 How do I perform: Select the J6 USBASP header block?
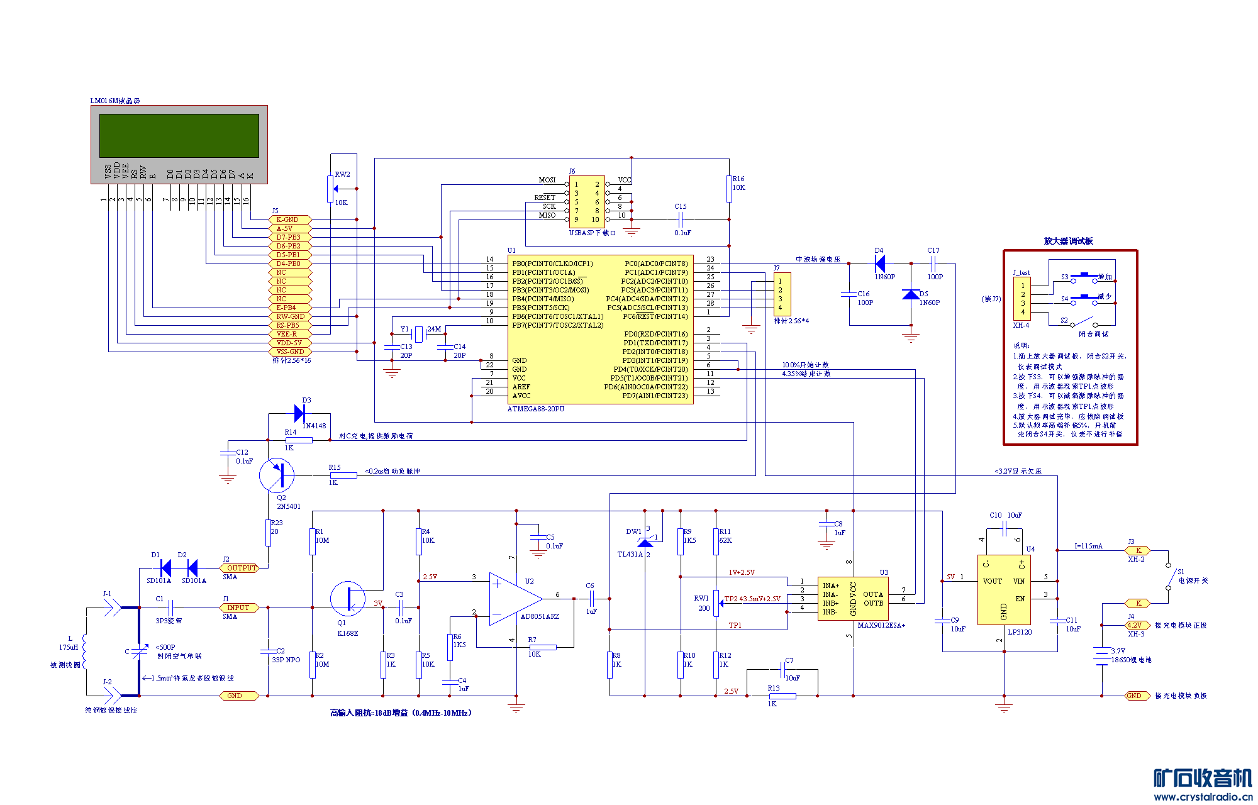click(x=586, y=202)
